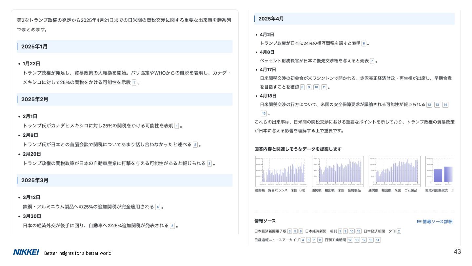This screenshot has width=472, height=266.
Task: Open citation 13 in the 4月18日 entry
Action: (437, 105)
